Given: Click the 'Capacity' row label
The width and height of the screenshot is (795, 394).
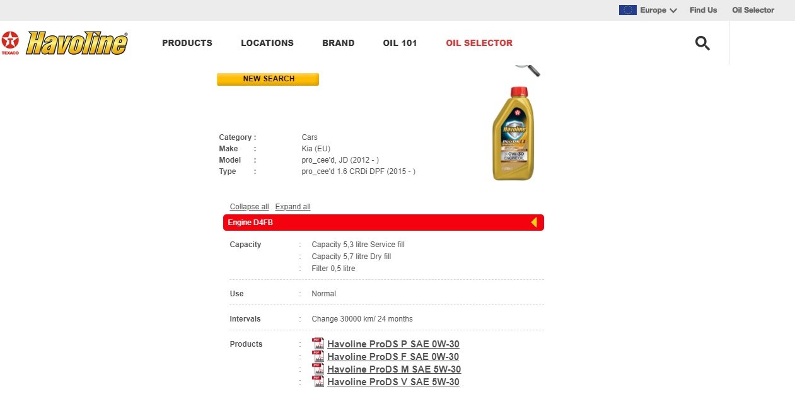Looking at the screenshot, I should click(x=245, y=245).
